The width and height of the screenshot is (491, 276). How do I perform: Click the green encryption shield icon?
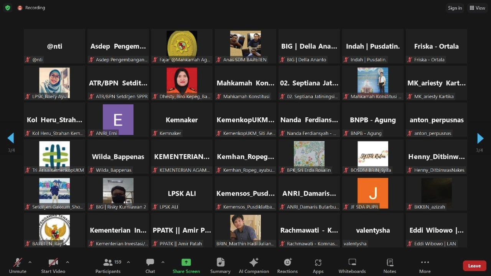pyautogui.click(x=8, y=8)
